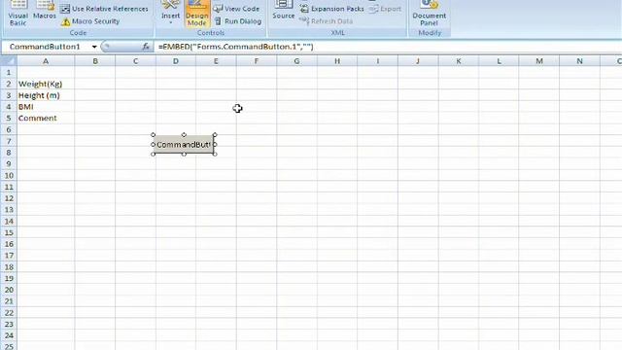Select column D header

pyautogui.click(x=176, y=61)
